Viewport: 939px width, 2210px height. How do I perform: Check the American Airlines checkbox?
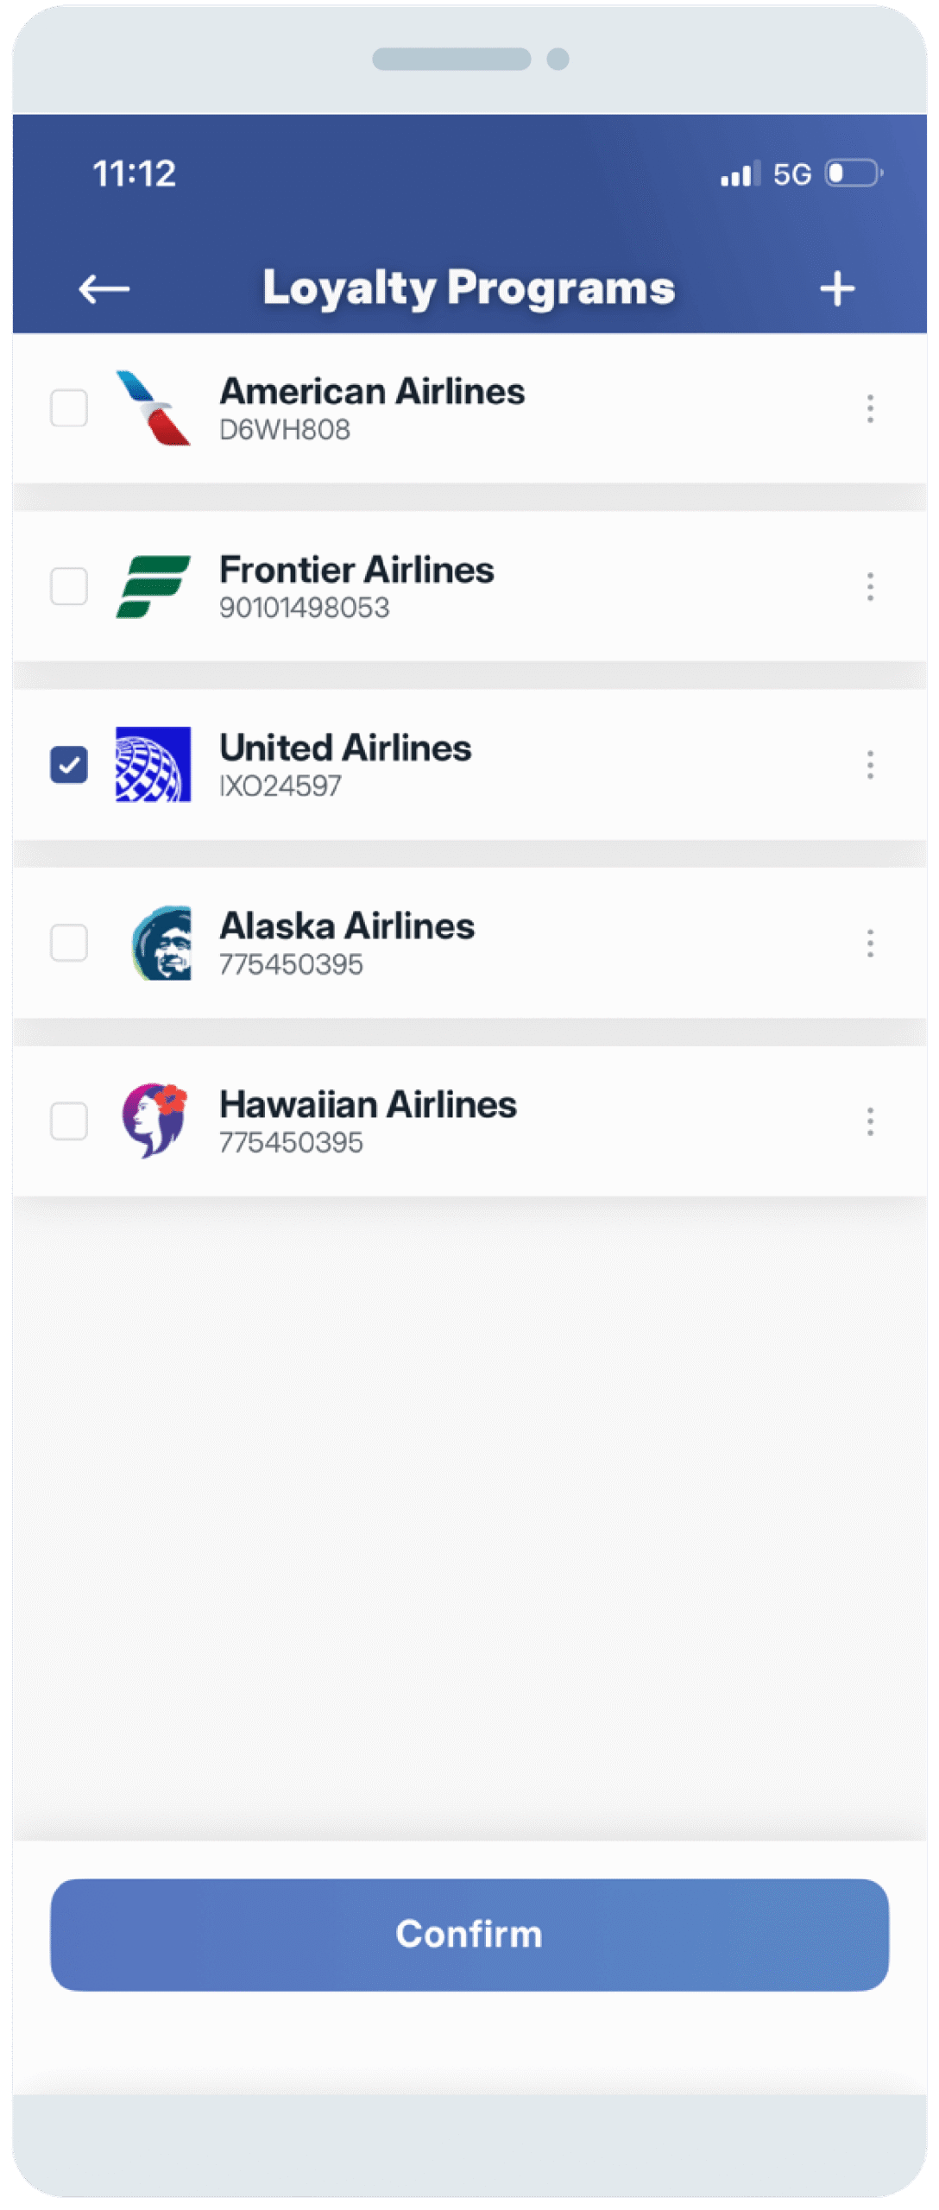point(69,408)
